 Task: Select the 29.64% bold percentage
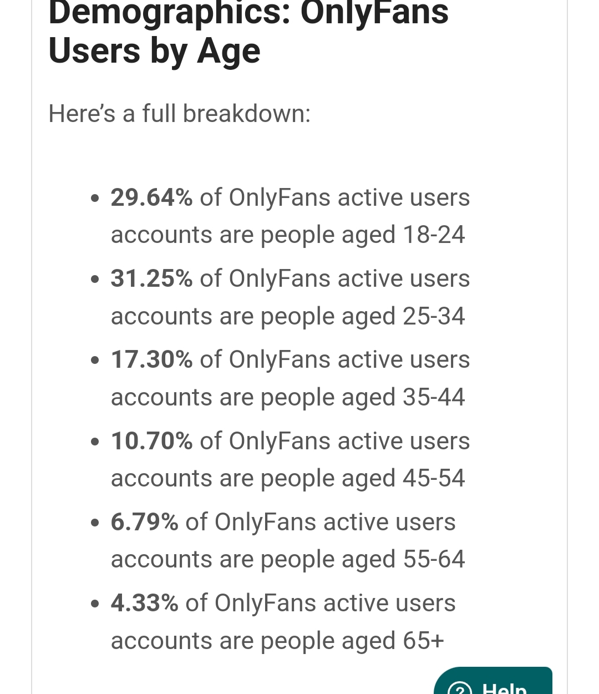pos(151,197)
